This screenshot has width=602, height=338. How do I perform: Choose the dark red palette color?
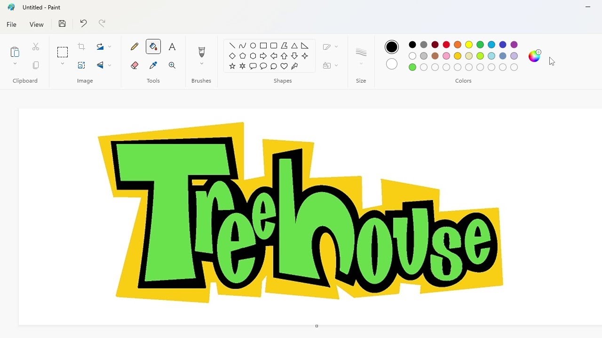(435, 45)
